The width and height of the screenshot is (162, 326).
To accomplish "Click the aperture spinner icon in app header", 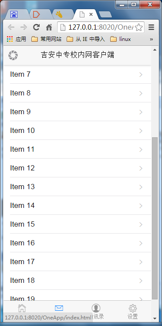I will 13,55.
